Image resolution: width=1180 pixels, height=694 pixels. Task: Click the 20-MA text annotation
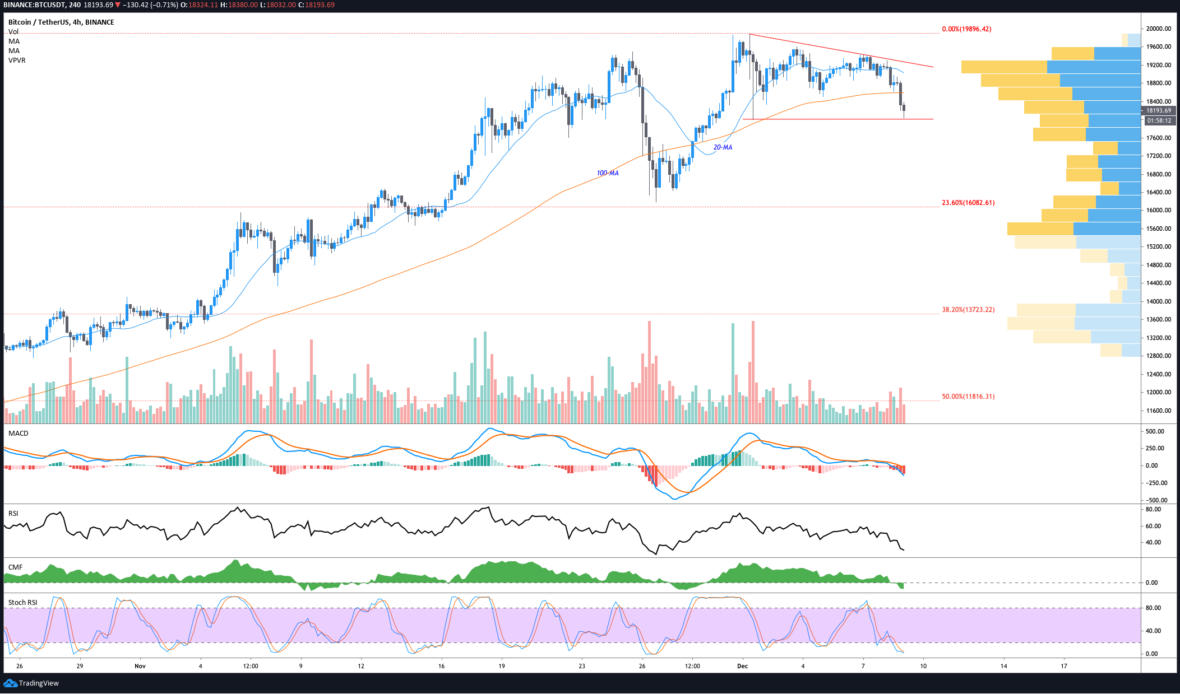723,147
